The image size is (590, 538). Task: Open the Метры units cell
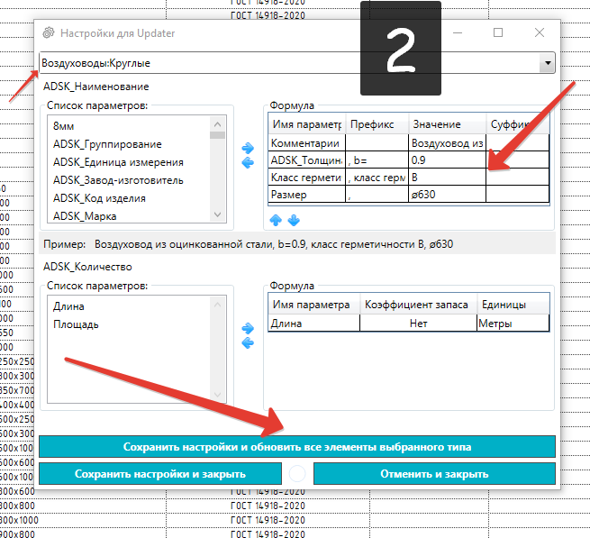coord(513,324)
